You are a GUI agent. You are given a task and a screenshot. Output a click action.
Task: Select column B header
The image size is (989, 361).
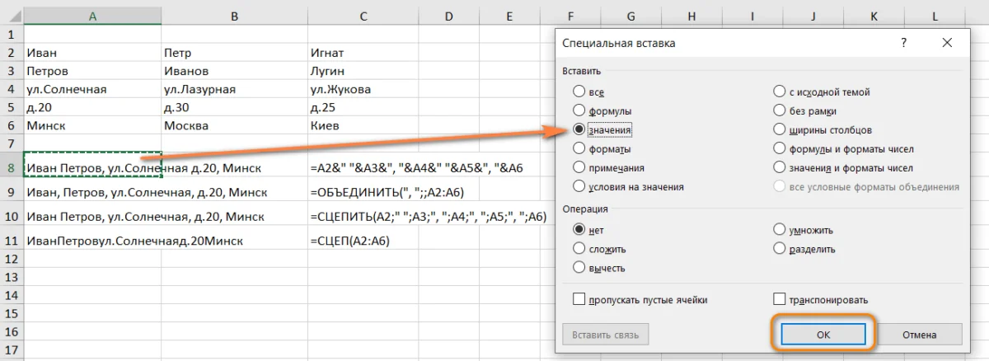pyautogui.click(x=235, y=16)
